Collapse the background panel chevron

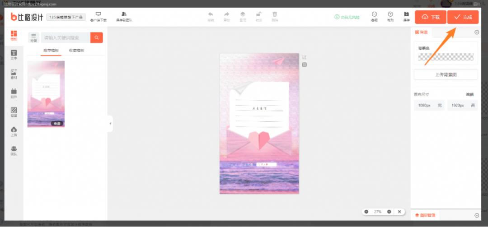(x=477, y=32)
